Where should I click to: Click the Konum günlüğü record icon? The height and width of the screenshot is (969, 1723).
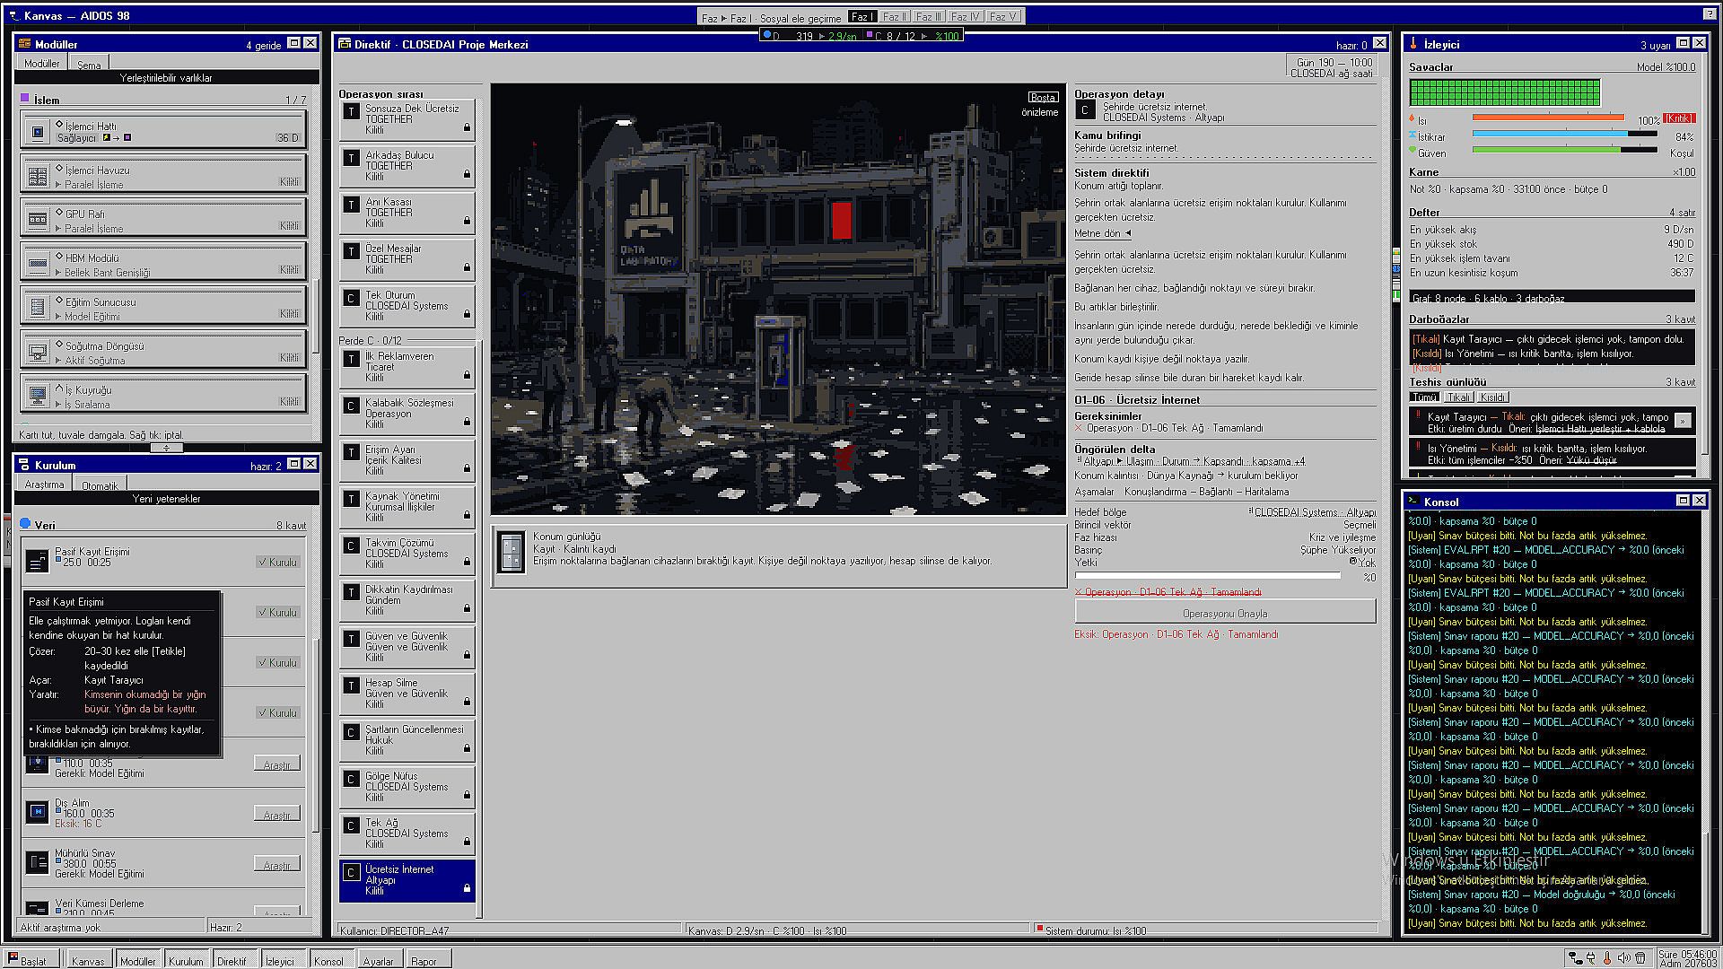[512, 551]
